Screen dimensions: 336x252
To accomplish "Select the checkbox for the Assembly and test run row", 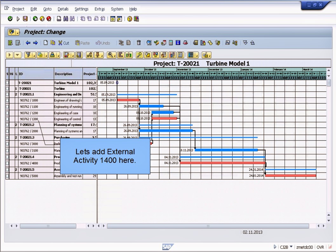I will [7, 175].
